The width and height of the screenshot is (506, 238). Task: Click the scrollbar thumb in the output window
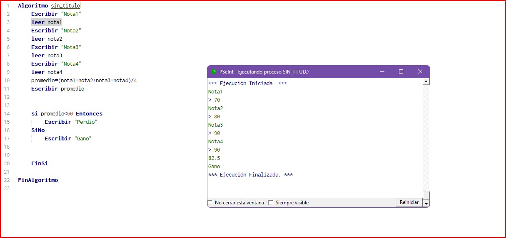click(x=426, y=195)
